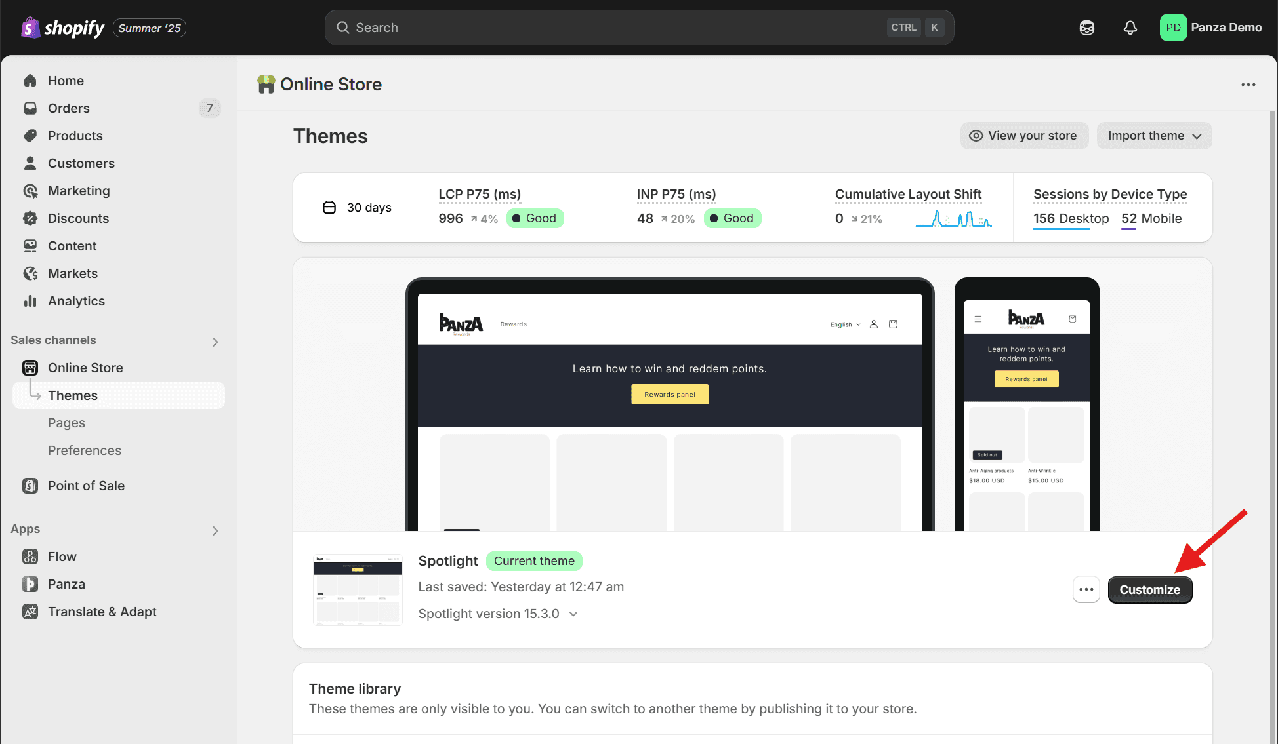This screenshot has height=744, width=1278.
Task: Click the calendar icon beside 30 days
Action: point(329,208)
